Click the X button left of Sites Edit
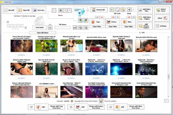The height and width of the screenshot is (115, 173). tap(111, 107)
